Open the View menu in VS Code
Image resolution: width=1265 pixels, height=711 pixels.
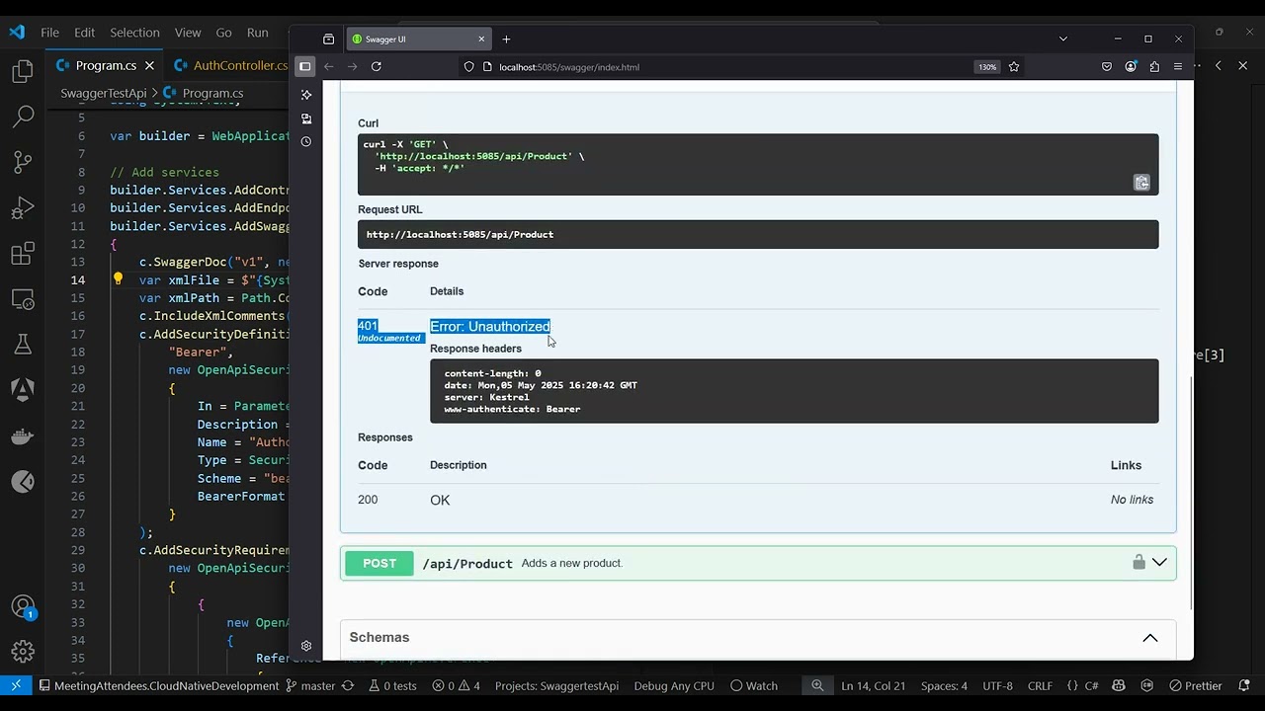pyautogui.click(x=188, y=33)
